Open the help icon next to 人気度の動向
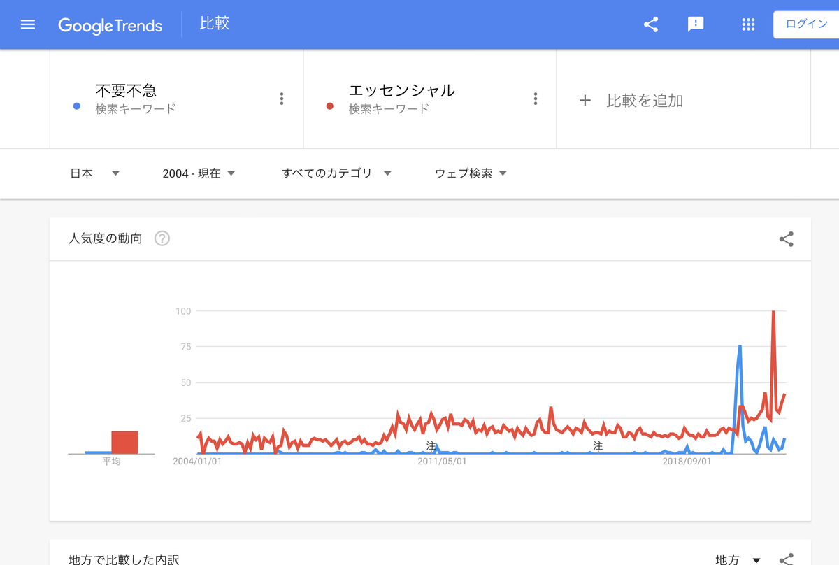 click(162, 238)
